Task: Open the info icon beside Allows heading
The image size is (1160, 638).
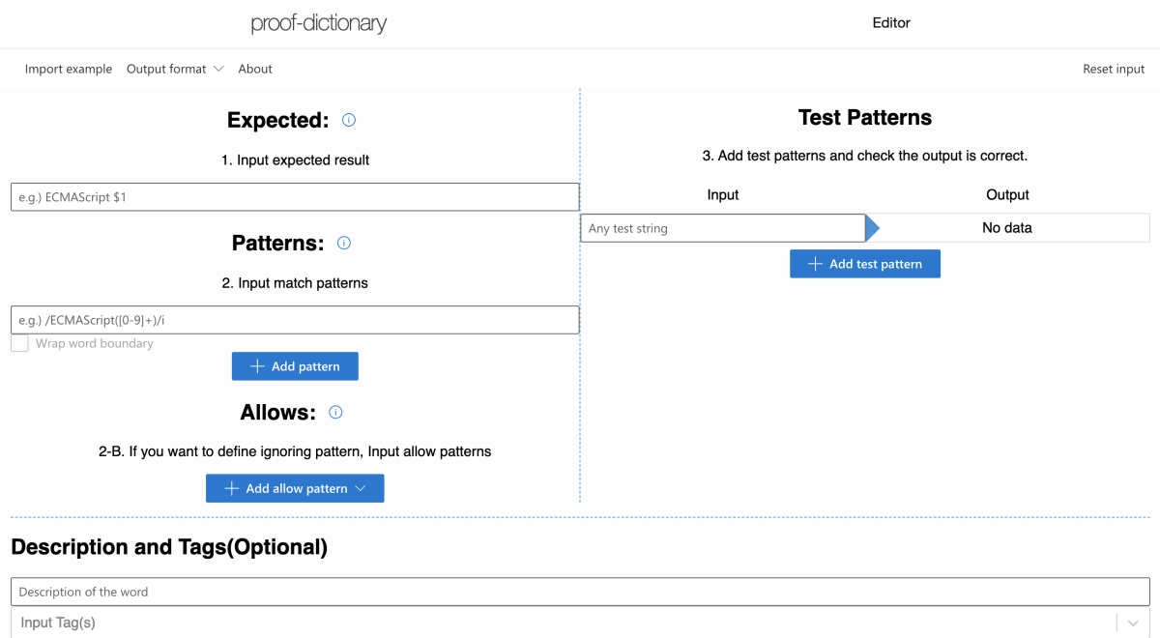Action: coord(335,412)
